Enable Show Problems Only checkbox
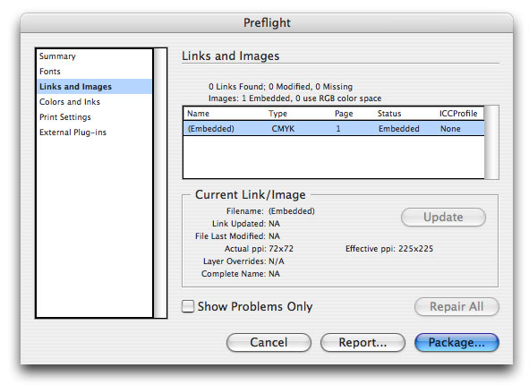This screenshot has width=529, height=385. (x=188, y=306)
